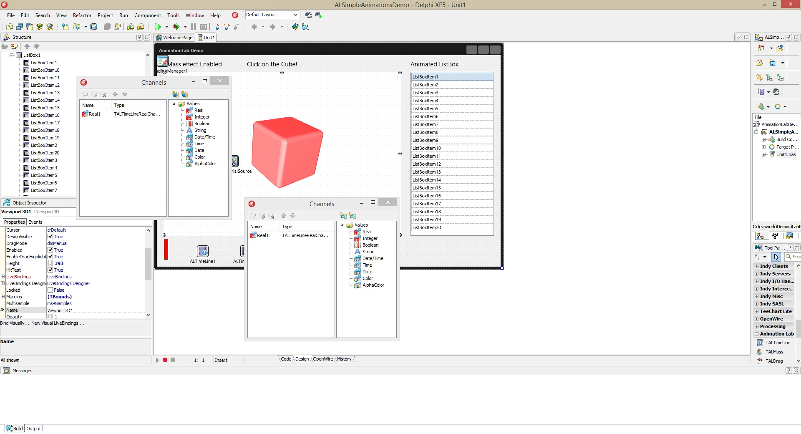Click the Bind Visually link

pos(15,323)
